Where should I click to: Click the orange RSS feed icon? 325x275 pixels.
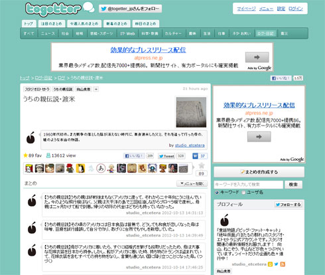pos(283,264)
